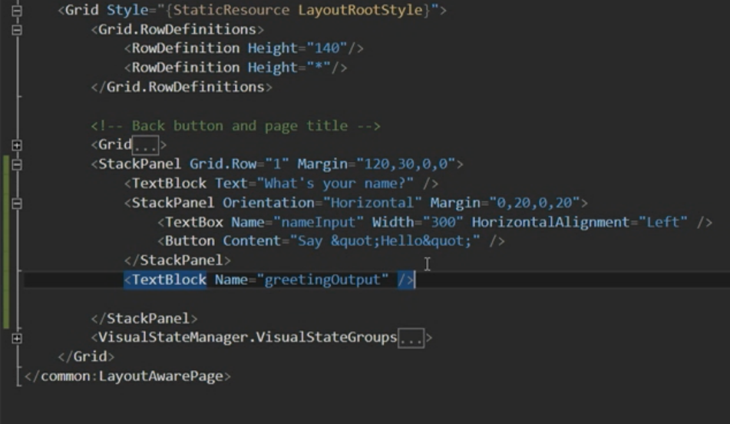Click the closing common:LayoutAwarePage tag

click(x=127, y=376)
